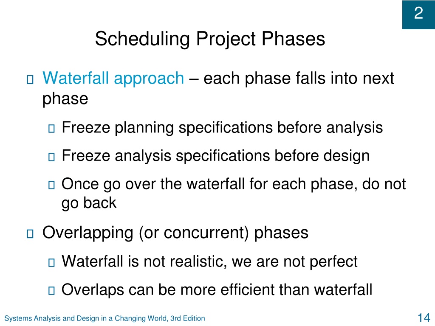Viewport: 435px width, 326px height.
Task: Click the slide number 14
Action: [x=424, y=318]
